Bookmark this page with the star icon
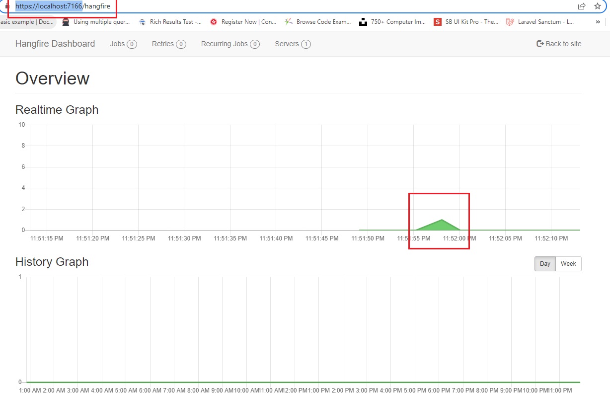Image resolution: width=610 pixels, height=394 pixels. (x=598, y=6)
